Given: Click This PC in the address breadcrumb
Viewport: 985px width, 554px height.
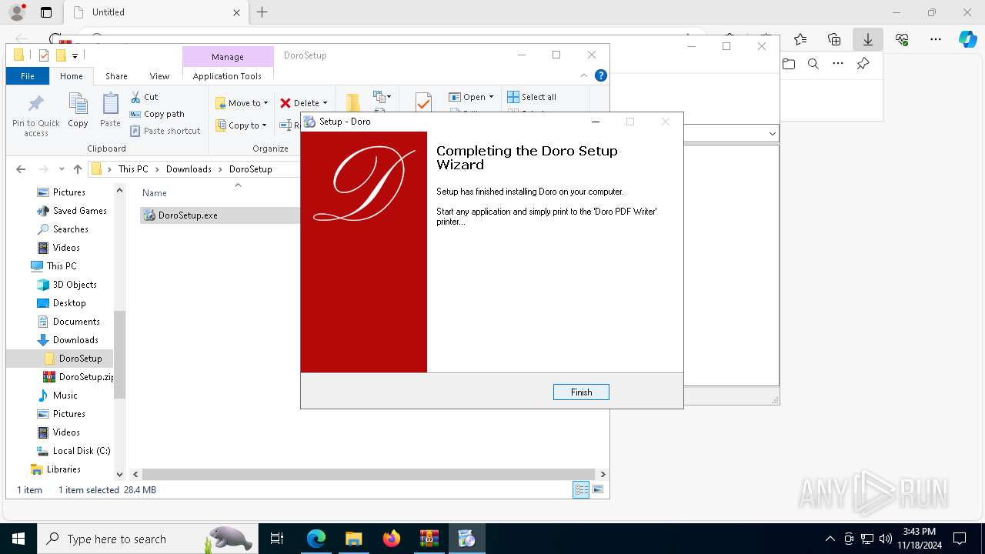Looking at the screenshot, I should click(x=133, y=169).
